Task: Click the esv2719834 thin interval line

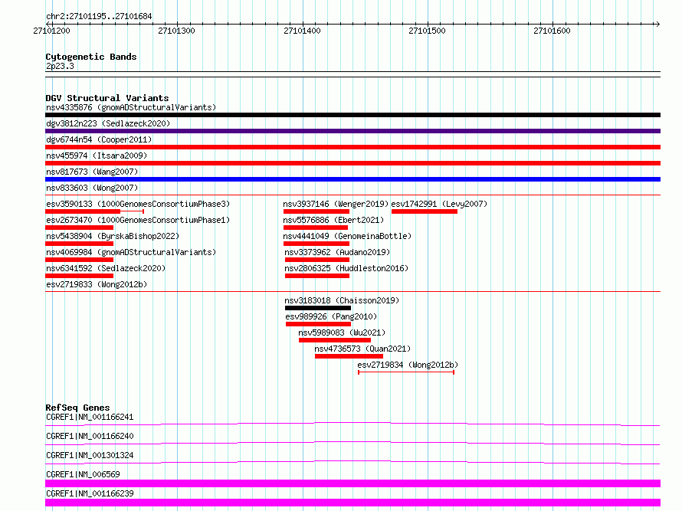Action: click(x=406, y=372)
